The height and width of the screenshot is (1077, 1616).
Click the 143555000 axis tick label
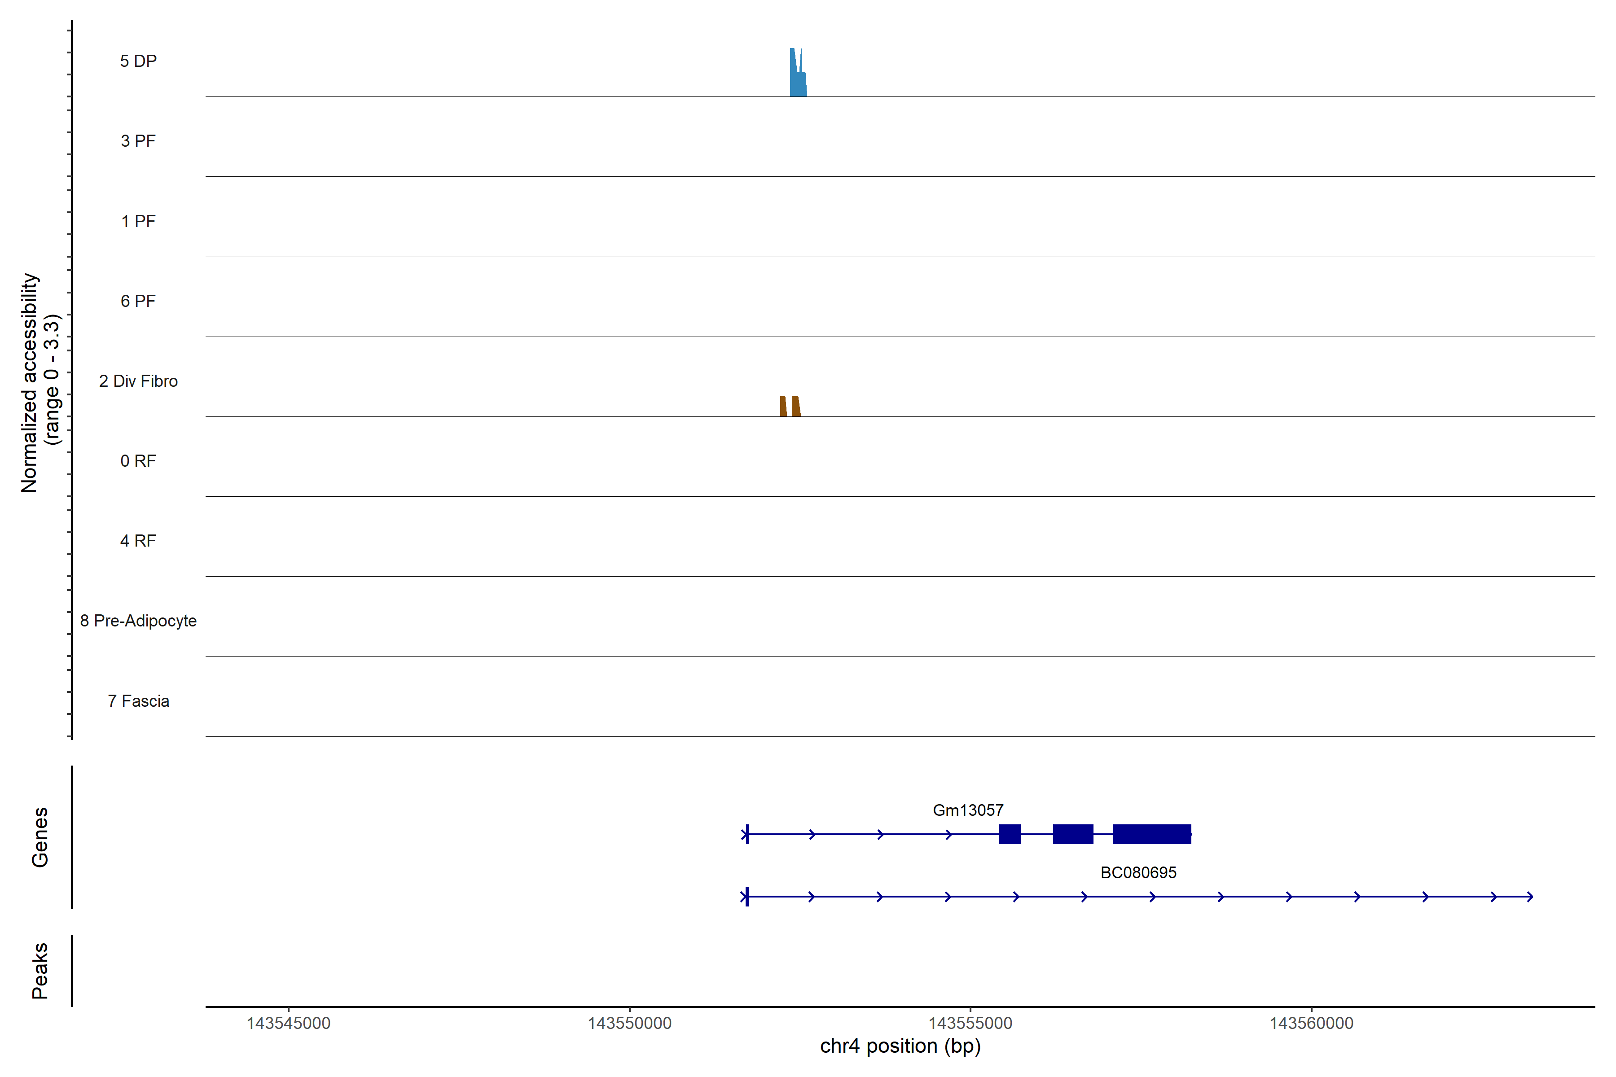(x=970, y=1024)
